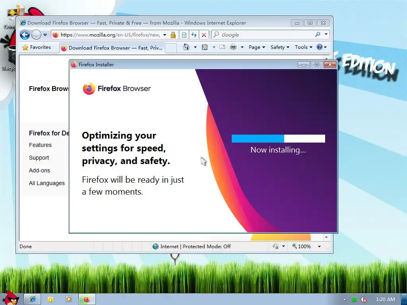Show hidden tray icons arrow

point(344,299)
